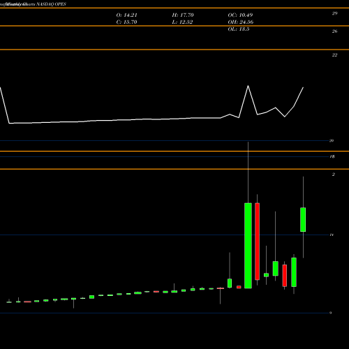The height and width of the screenshot is (349, 349).
Task: Select the 'O: 14.21' open value
Action: [127, 15]
